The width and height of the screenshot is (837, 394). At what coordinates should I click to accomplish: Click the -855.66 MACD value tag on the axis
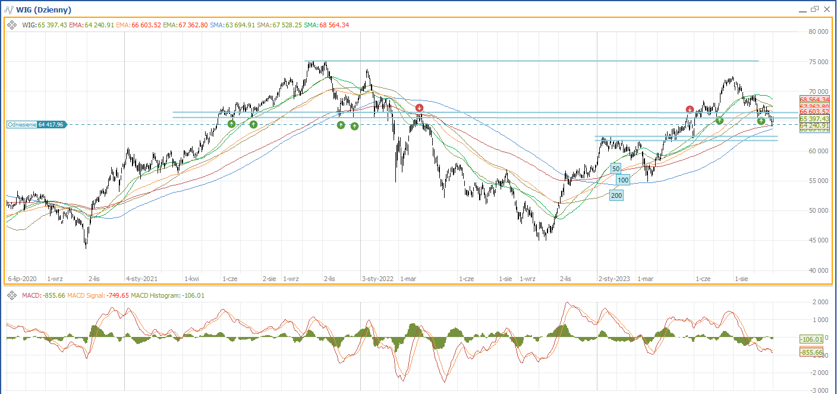coord(811,352)
